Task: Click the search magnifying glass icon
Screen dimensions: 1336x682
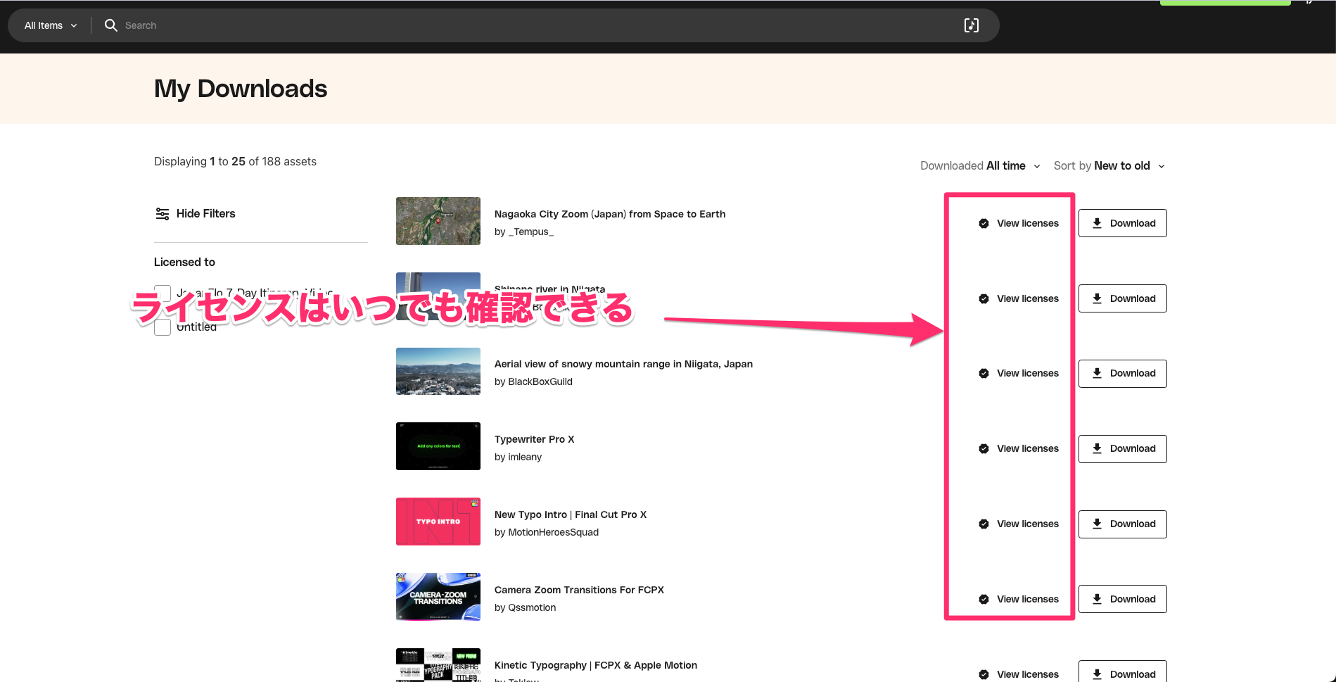Action: coord(110,25)
